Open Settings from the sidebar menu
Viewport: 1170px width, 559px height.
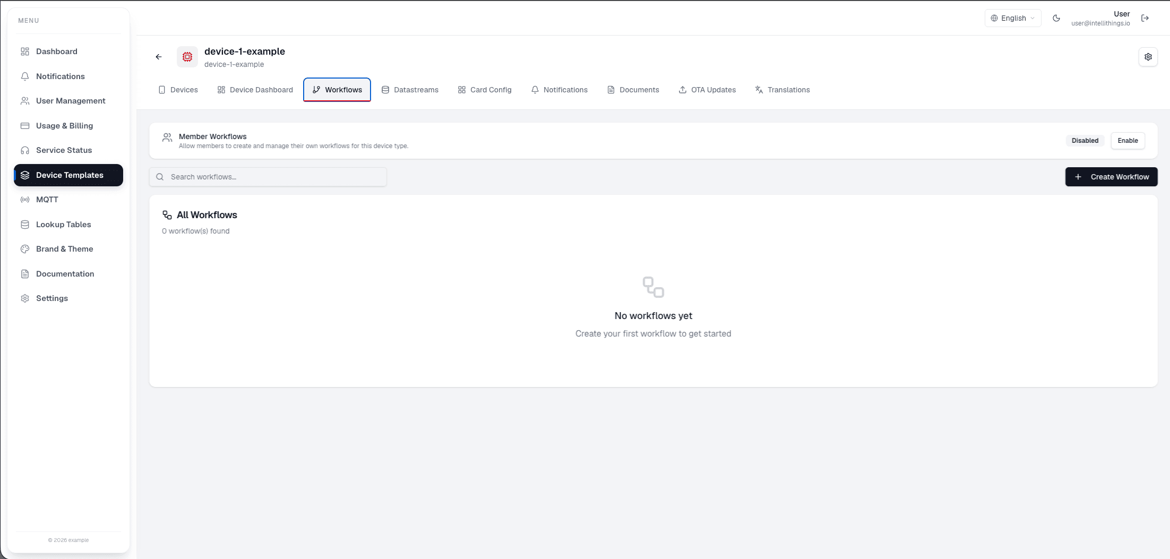coord(68,298)
